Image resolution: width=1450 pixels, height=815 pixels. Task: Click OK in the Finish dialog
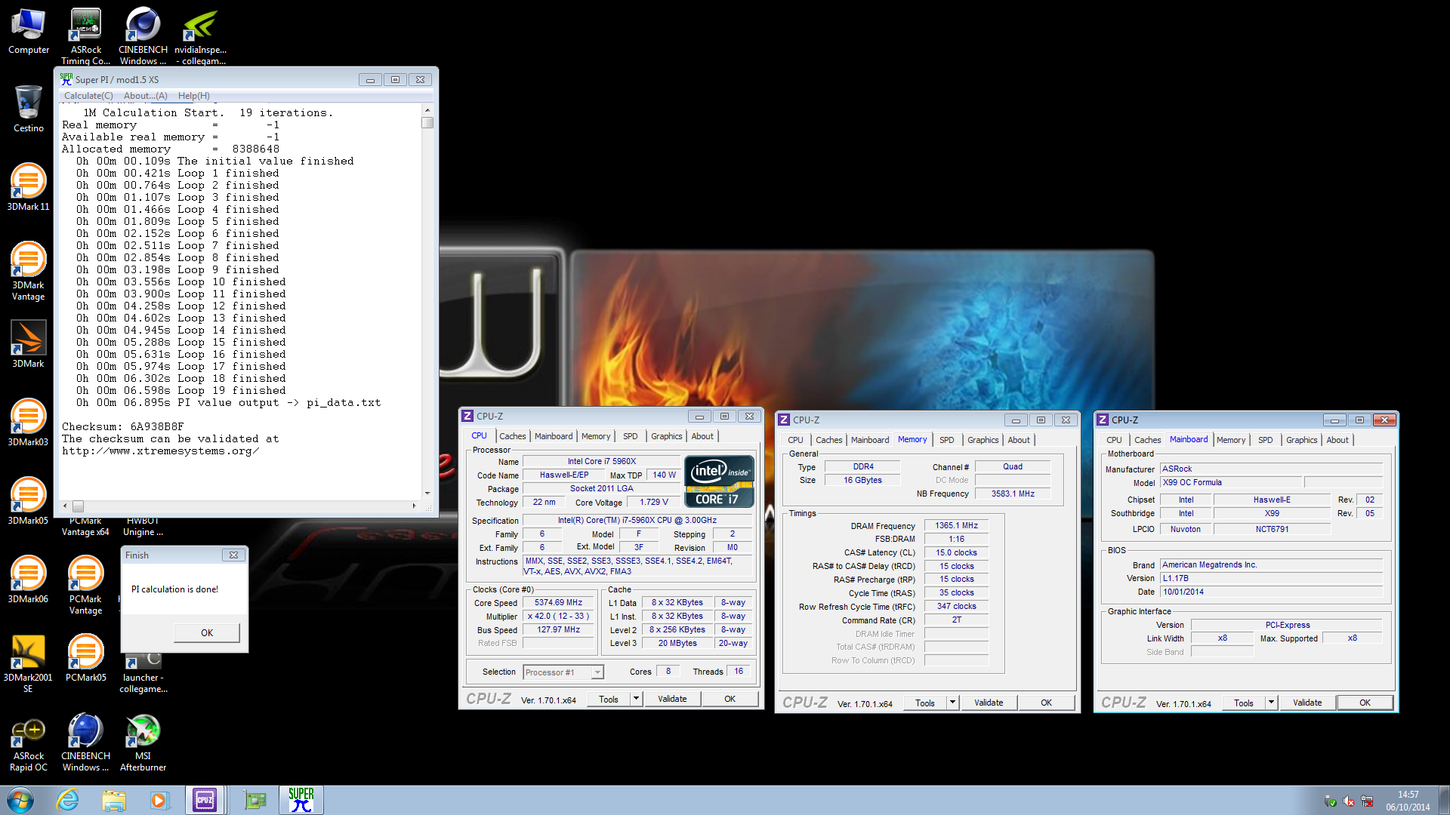pos(207,633)
